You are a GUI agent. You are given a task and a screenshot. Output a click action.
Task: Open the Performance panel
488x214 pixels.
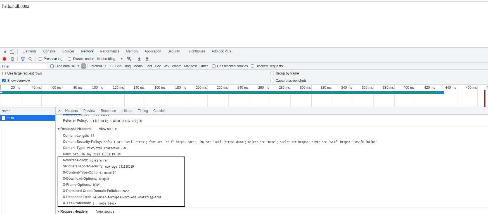(110, 51)
